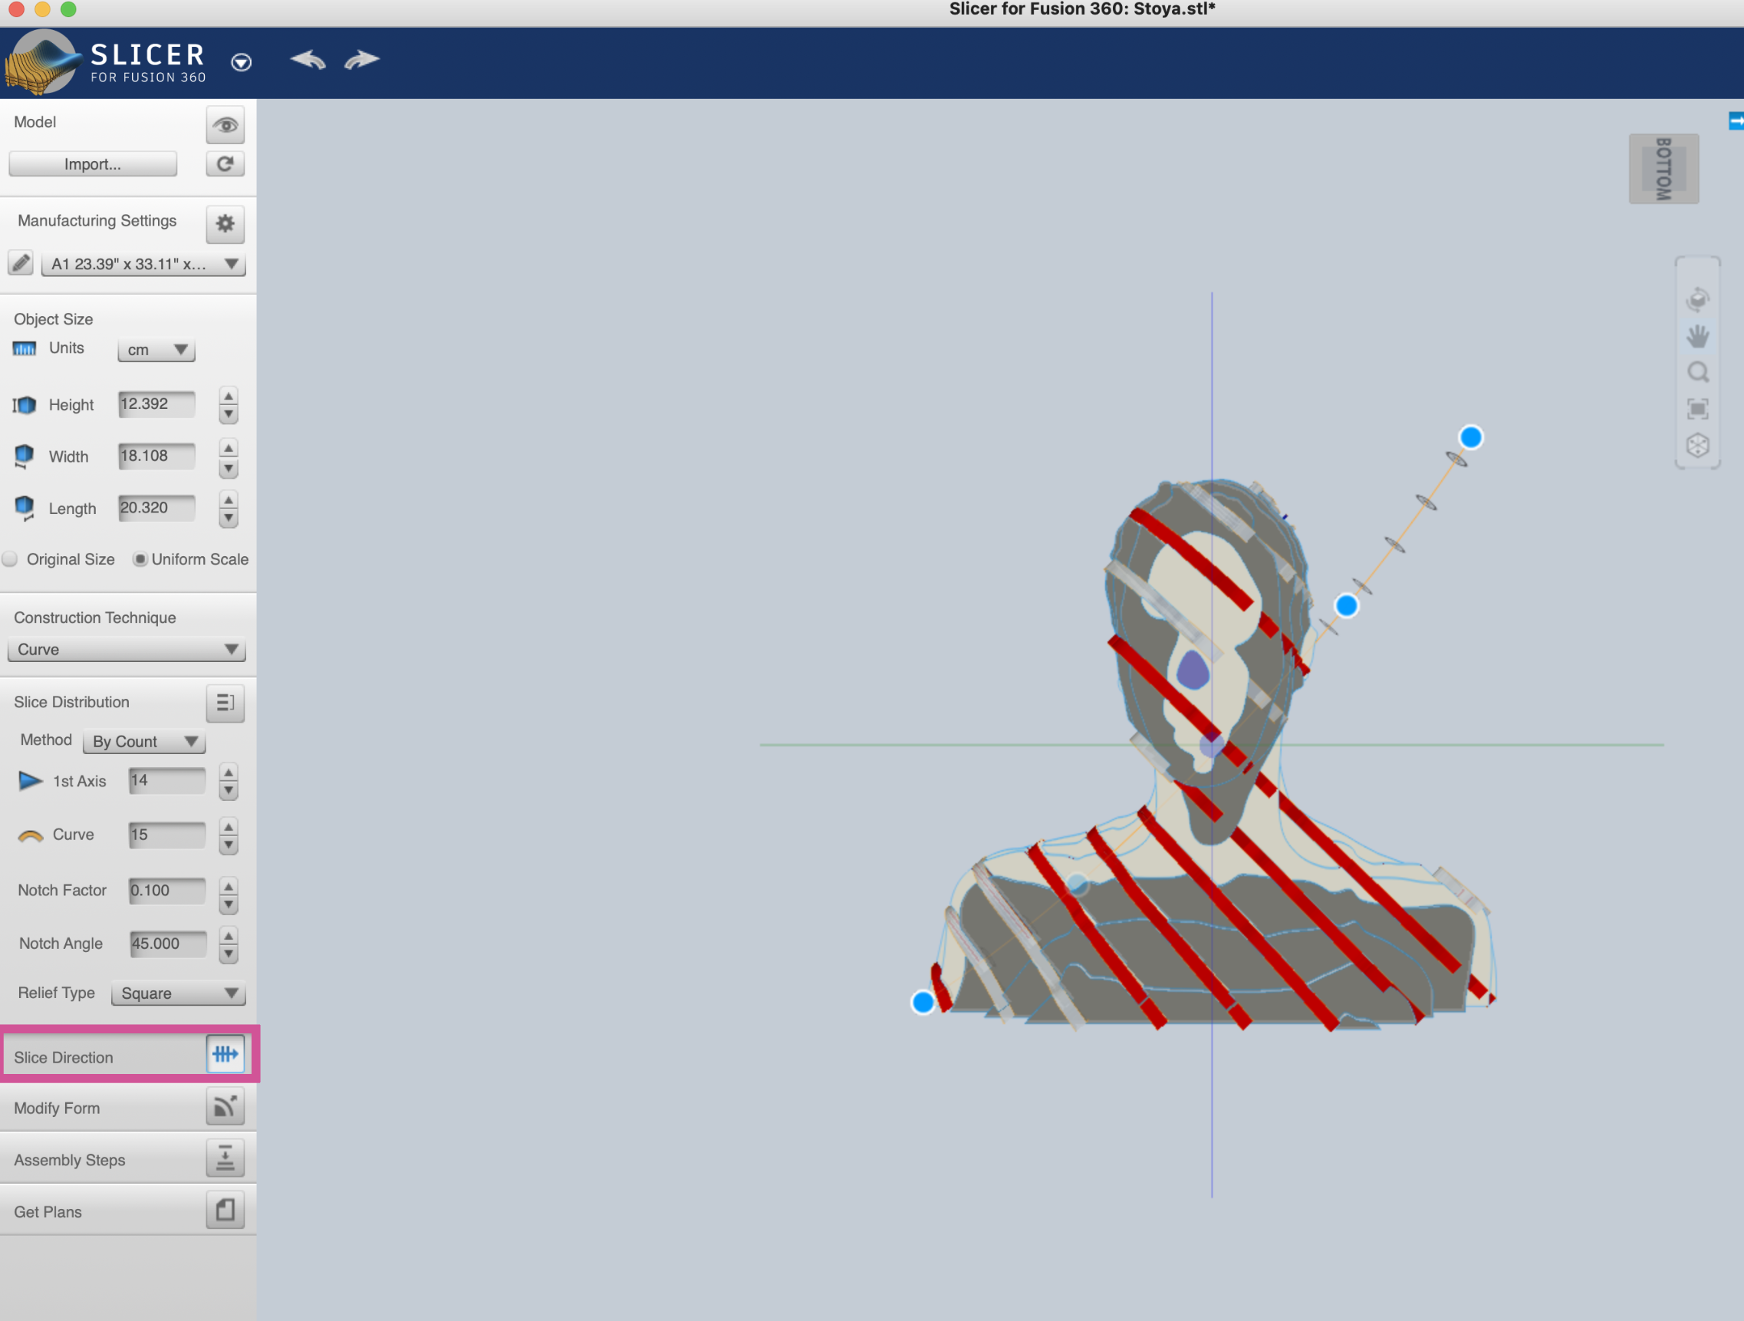This screenshot has height=1321, width=1744.
Task: Click the Height value field
Action: pyautogui.click(x=156, y=404)
